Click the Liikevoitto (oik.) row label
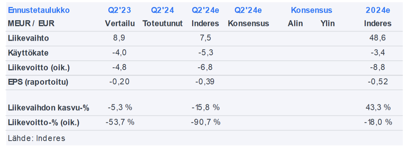 39,67
